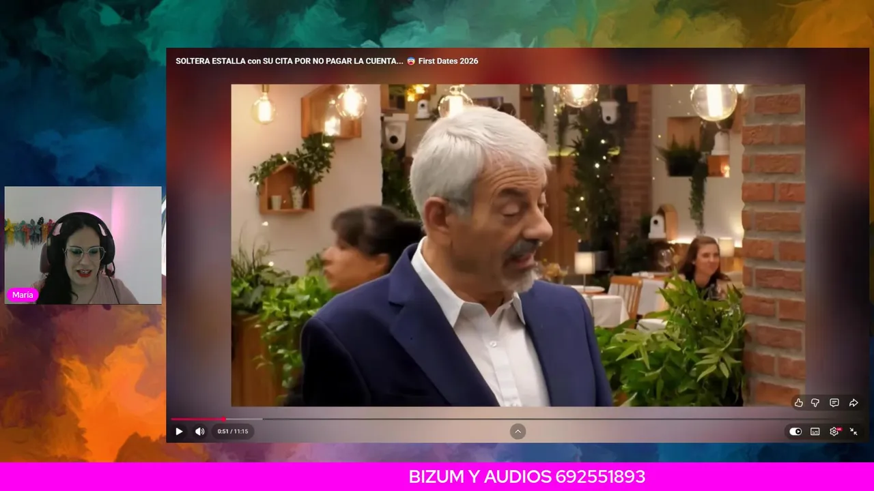Expand the chevron-up panel at bottom center
This screenshot has height=491, width=874.
(518, 431)
